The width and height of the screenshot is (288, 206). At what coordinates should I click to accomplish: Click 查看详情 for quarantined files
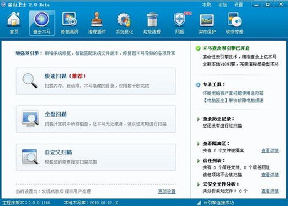coord(270,151)
